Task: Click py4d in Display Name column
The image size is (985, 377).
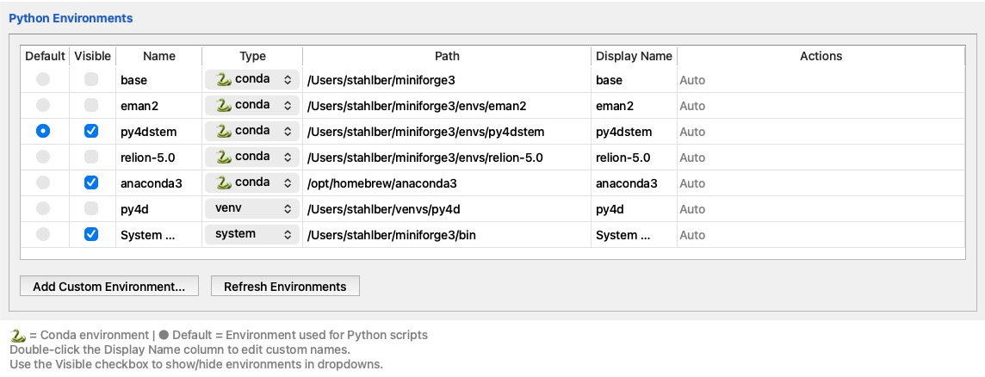Action: pos(610,209)
